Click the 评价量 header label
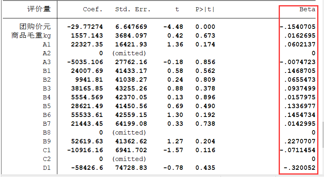The height and width of the screenshot is (177, 324). (39, 9)
